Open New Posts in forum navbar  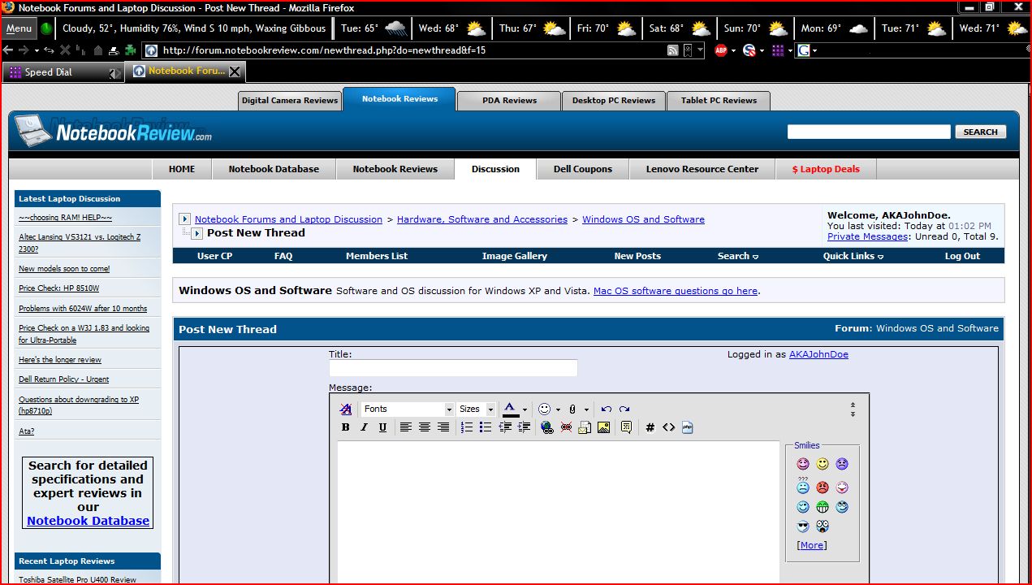(637, 256)
